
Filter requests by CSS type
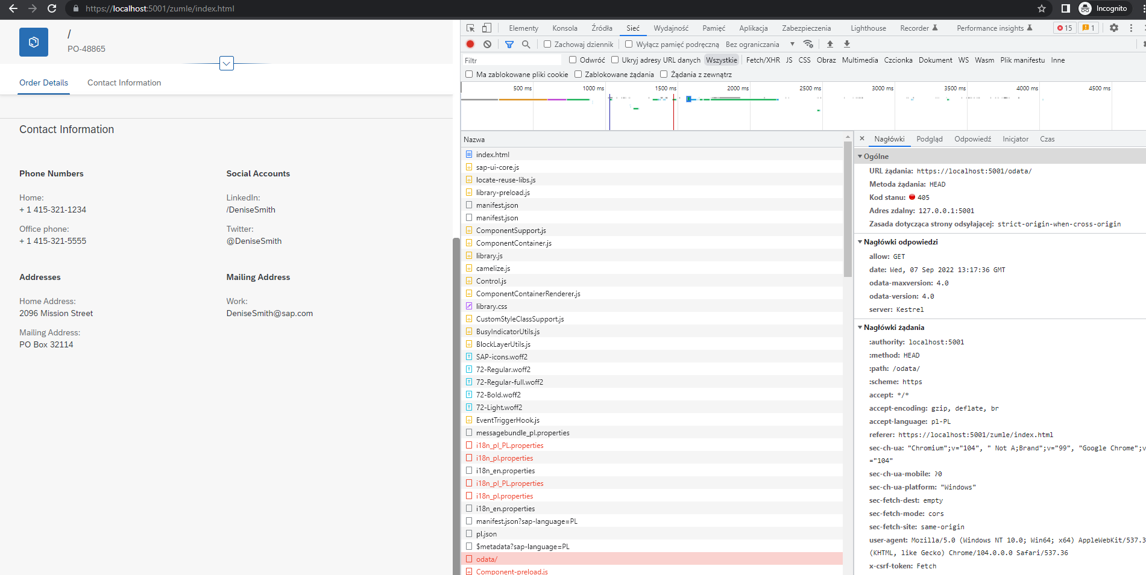click(x=804, y=60)
